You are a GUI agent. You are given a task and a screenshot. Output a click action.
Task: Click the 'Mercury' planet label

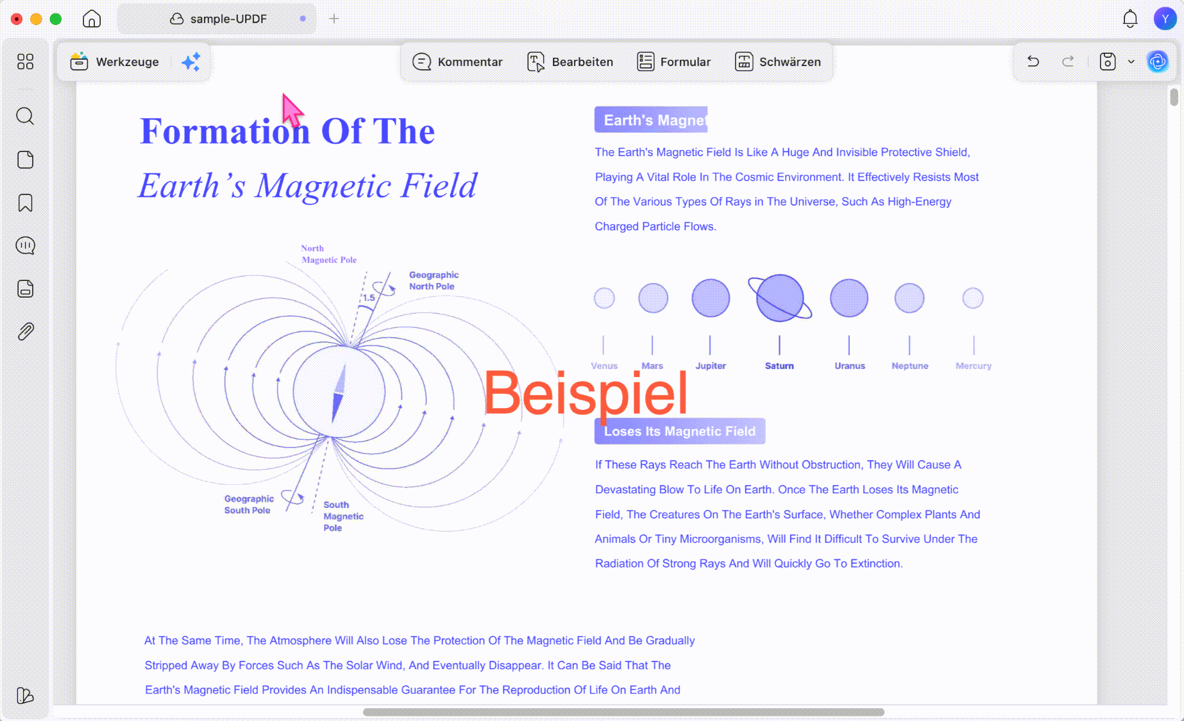point(974,366)
